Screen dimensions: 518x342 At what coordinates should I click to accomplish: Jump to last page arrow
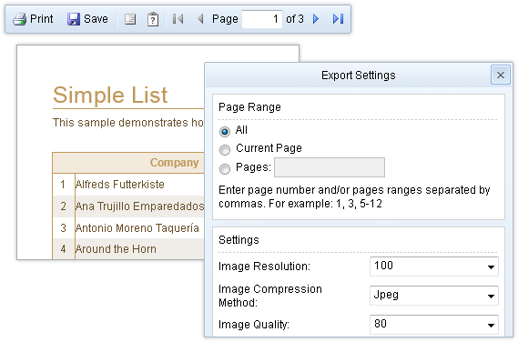point(338,19)
